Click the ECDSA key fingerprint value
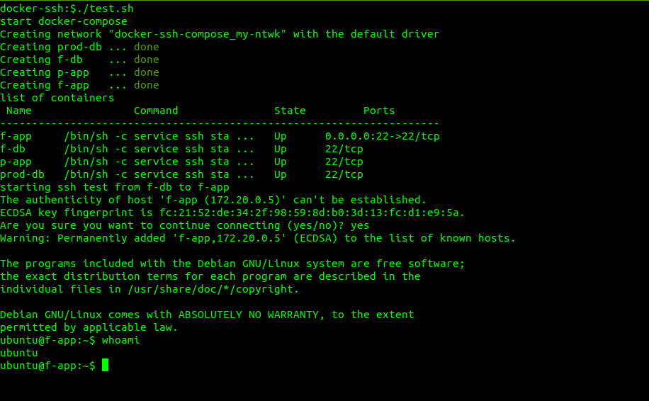 pos(309,213)
